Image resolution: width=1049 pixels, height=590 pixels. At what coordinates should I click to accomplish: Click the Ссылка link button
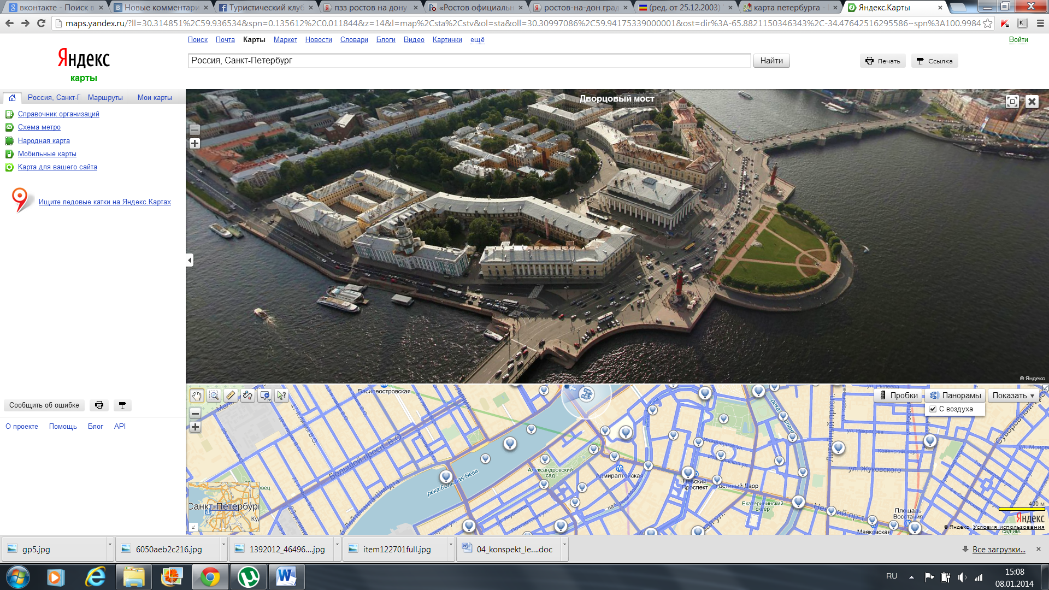coord(934,61)
